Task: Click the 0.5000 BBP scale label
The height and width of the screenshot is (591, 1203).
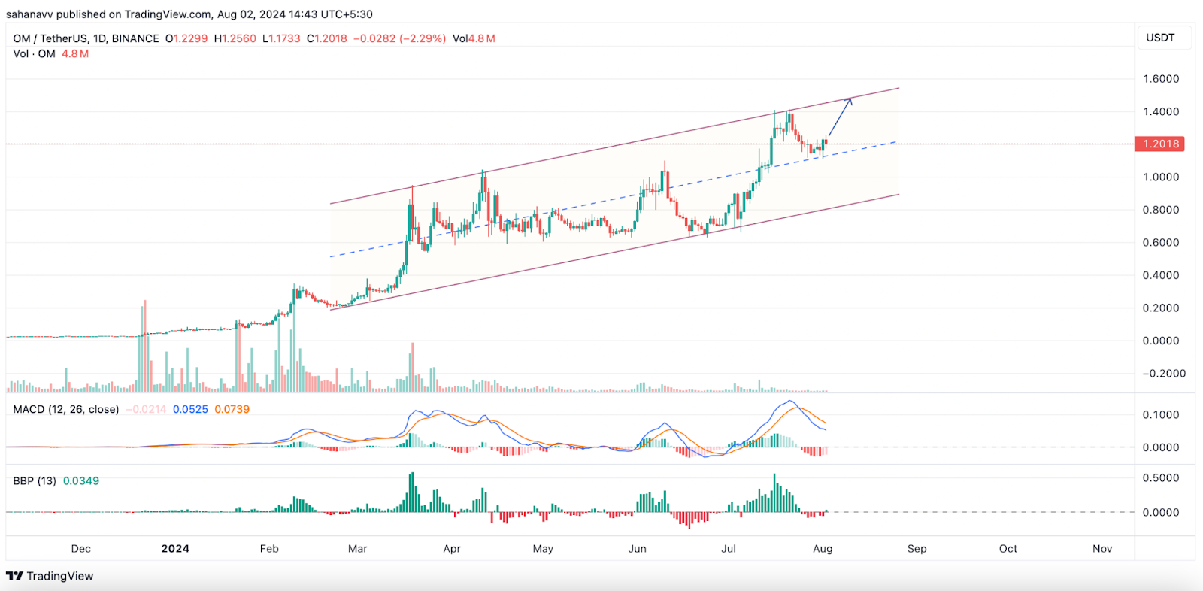Action: click(1161, 477)
